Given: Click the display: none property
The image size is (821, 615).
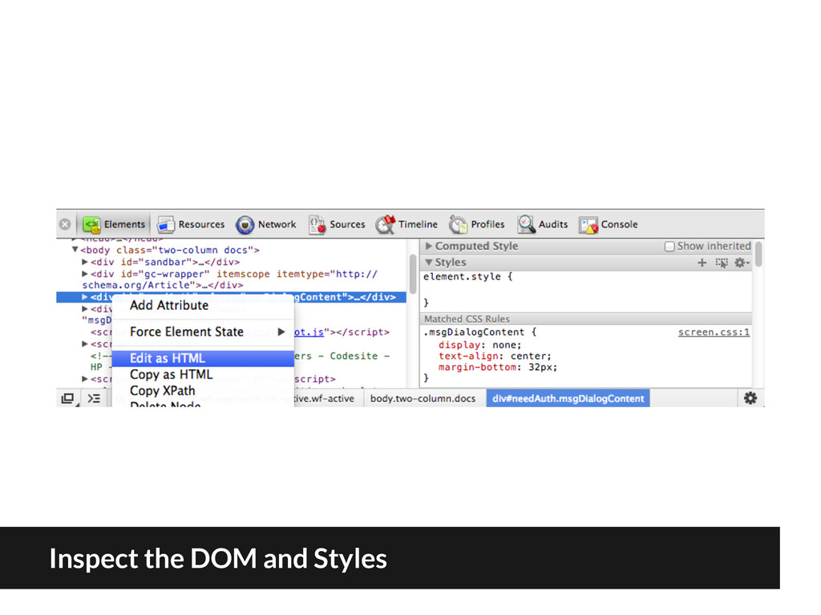Looking at the screenshot, I should [479, 345].
